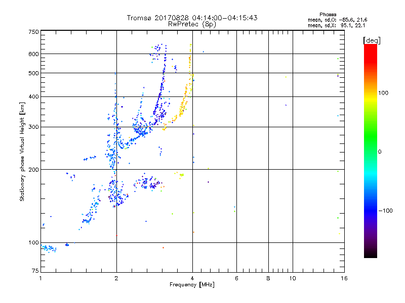Click the 'mean, sd,O: -85.6, 21.6' statistic
This screenshot has width=405, height=303.
click(337, 20)
